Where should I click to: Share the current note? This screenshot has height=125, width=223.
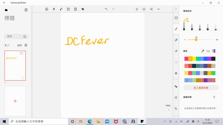(151, 9)
